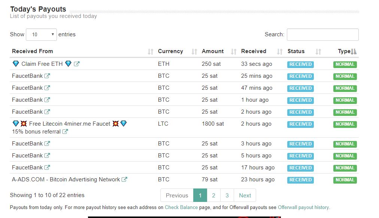The image size is (379, 218).
Task: Click RECEIVED badge in LTC row
Action: [x=300, y=124]
